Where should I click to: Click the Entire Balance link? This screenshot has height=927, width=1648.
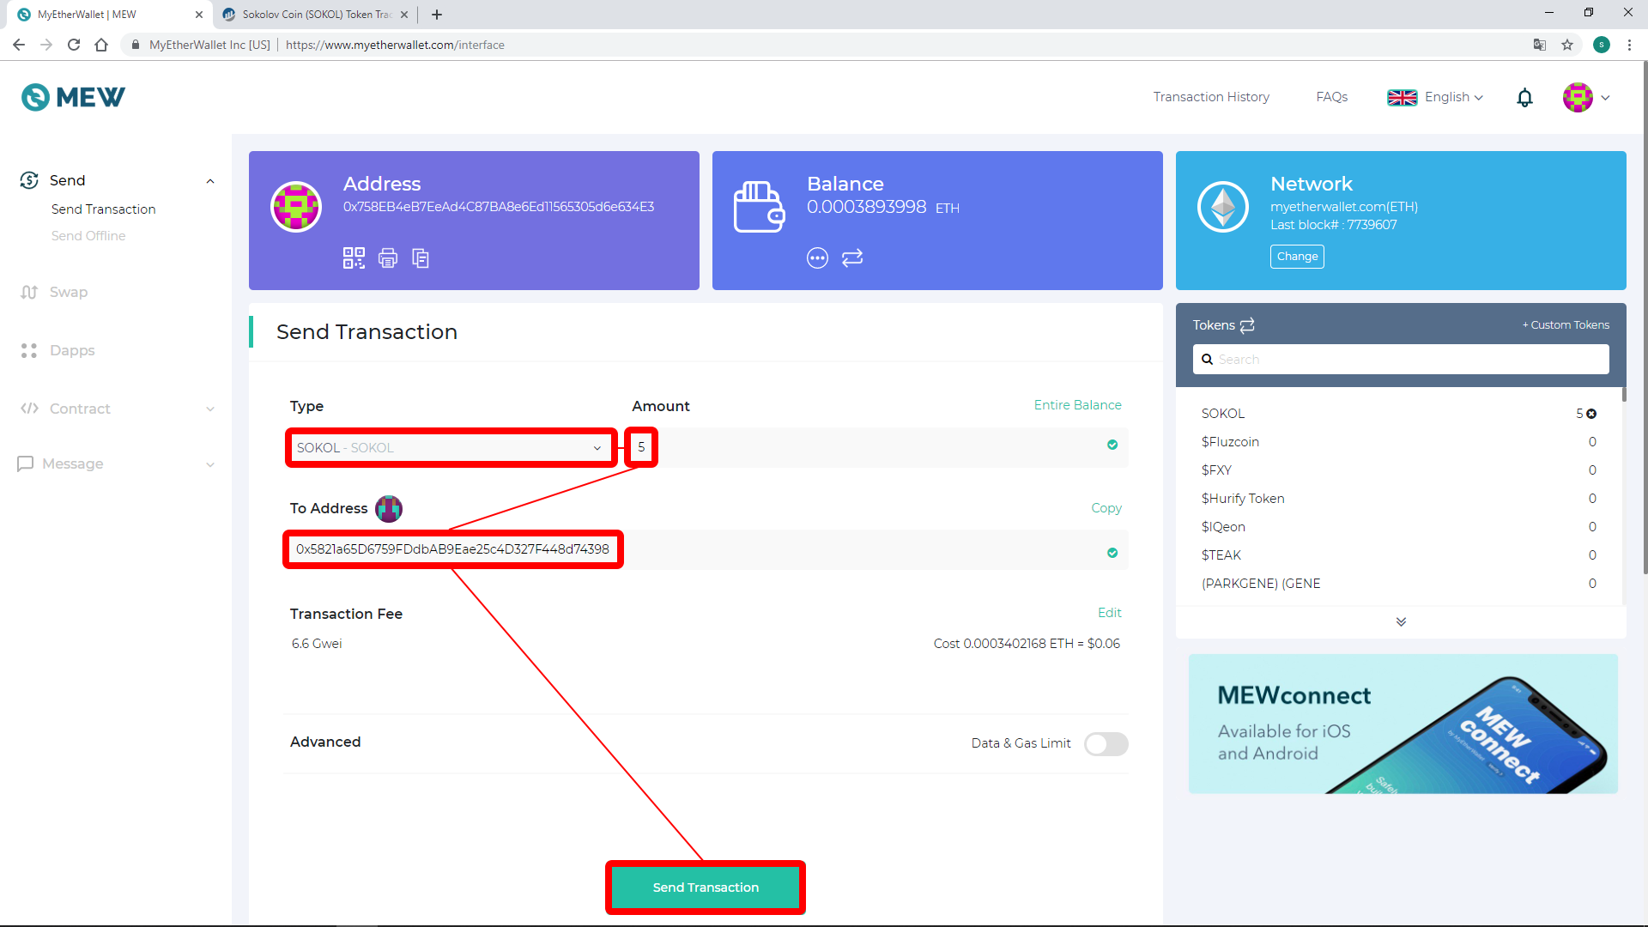click(x=1077, y=405)
